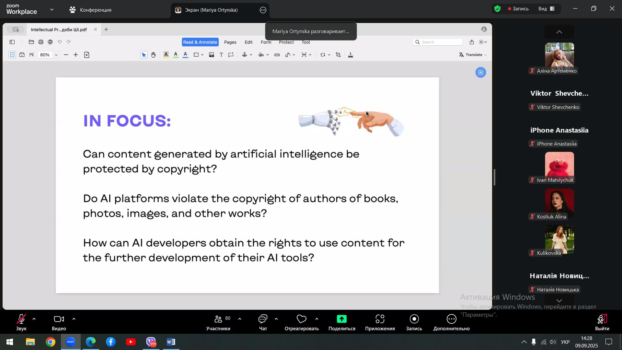Choose the green underline text tool
Screen dimensions: 622x350
[176, 55]
